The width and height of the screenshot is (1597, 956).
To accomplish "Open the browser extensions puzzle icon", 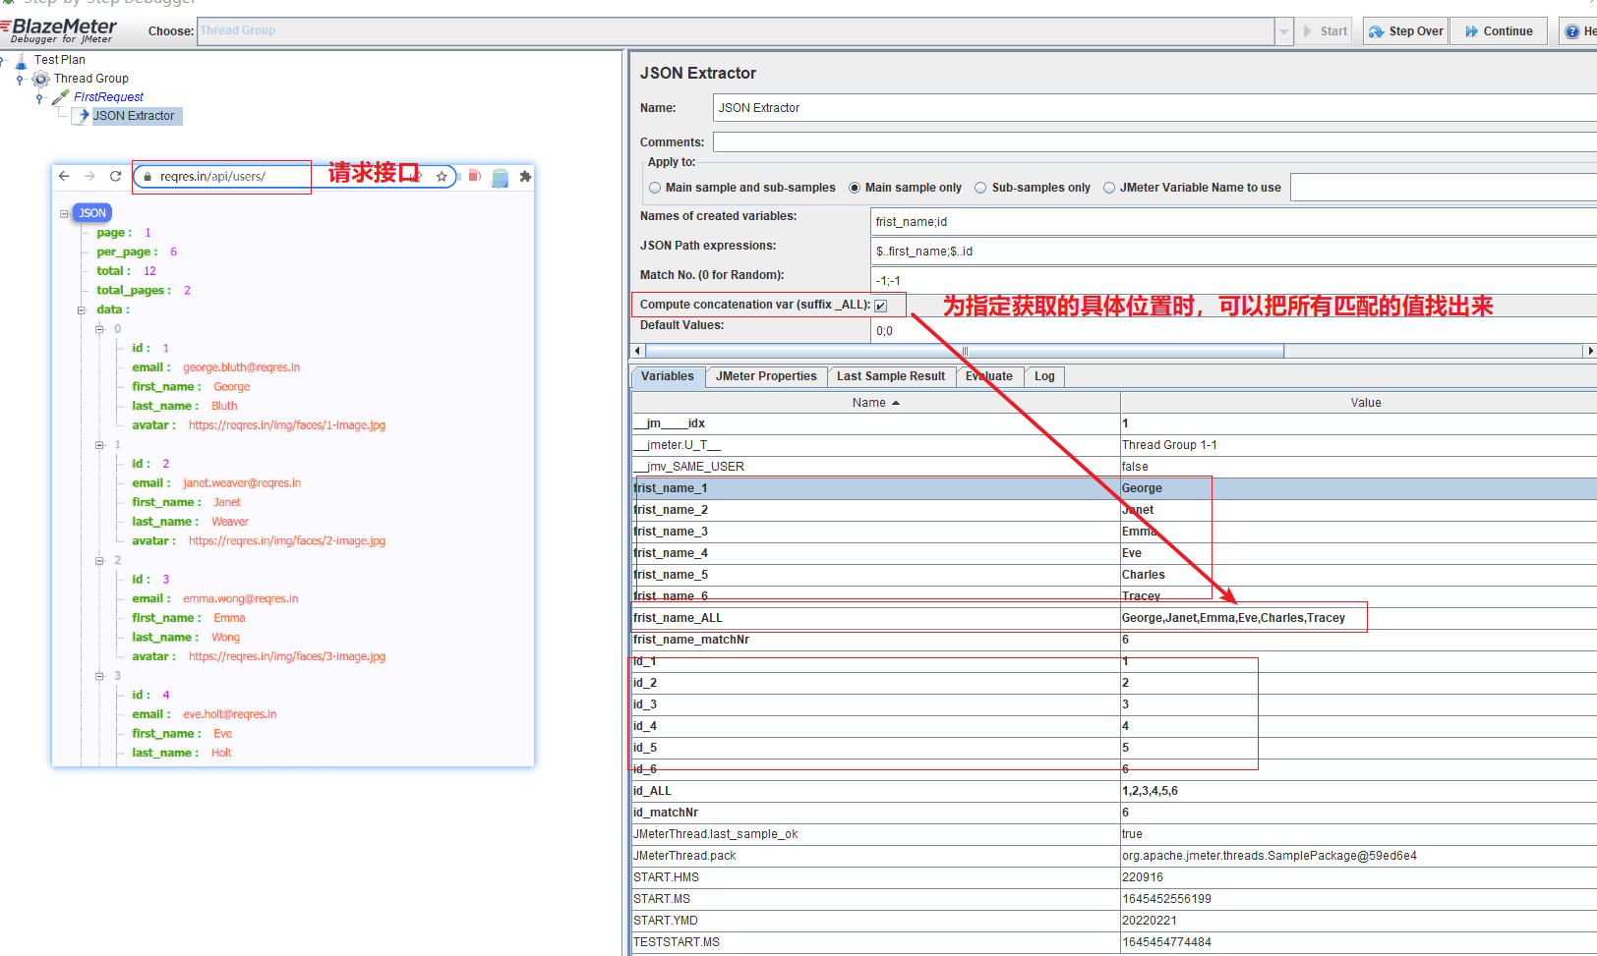I will [x=525, y=177].
